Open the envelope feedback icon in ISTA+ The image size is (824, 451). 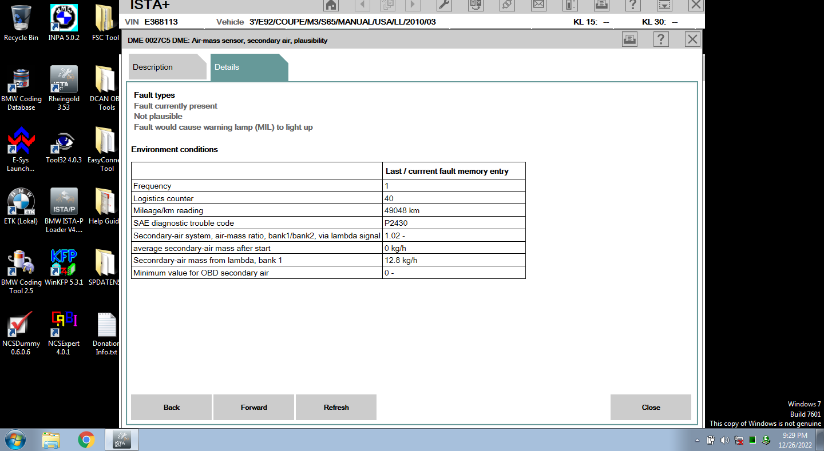tap(538, 5)
